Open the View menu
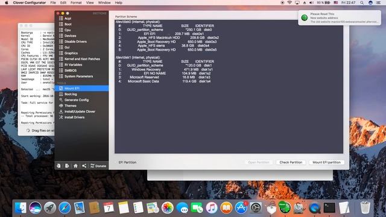This screenshot has height=217, width=386. (90, 2)
